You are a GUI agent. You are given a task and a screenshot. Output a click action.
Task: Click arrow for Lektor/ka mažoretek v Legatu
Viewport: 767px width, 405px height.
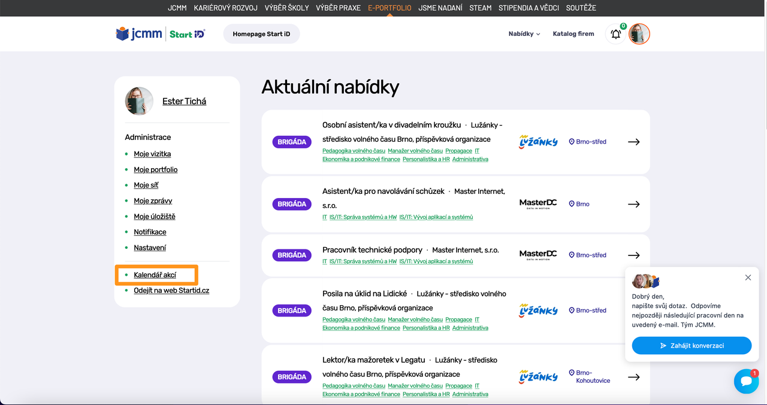point(633,377)
